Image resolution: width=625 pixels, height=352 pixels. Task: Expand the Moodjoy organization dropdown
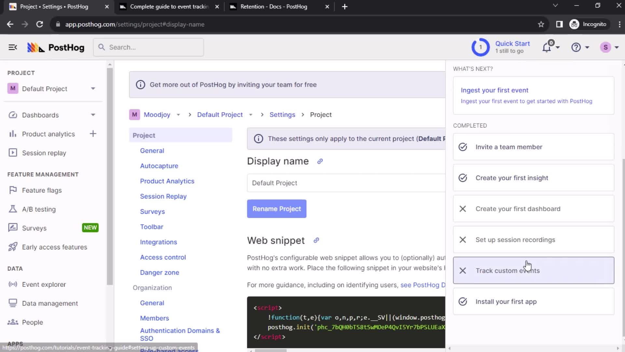(x=178, y=114)
